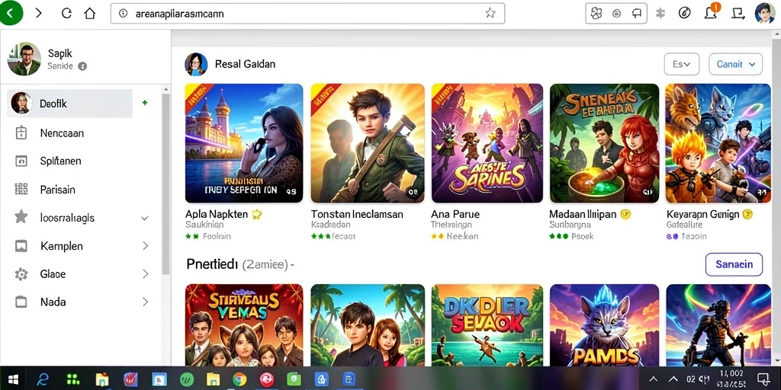Click the cast screen icon in toolbar

coord(738,14)
